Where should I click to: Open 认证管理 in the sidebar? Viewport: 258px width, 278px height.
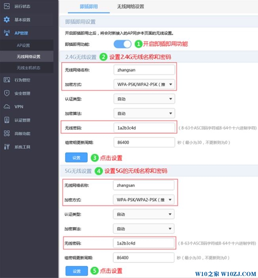[x=23, y=120]
